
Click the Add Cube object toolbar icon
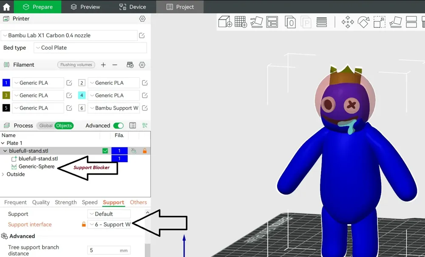coord(225,22)
